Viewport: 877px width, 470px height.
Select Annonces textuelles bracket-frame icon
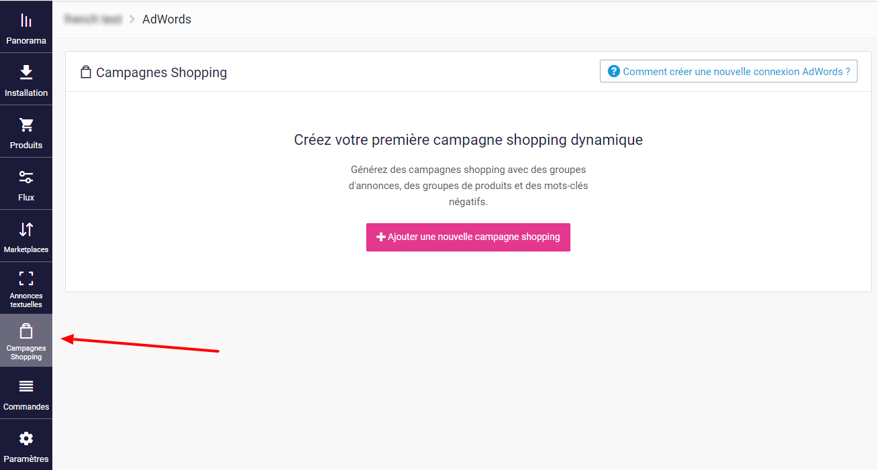[26, 278]
